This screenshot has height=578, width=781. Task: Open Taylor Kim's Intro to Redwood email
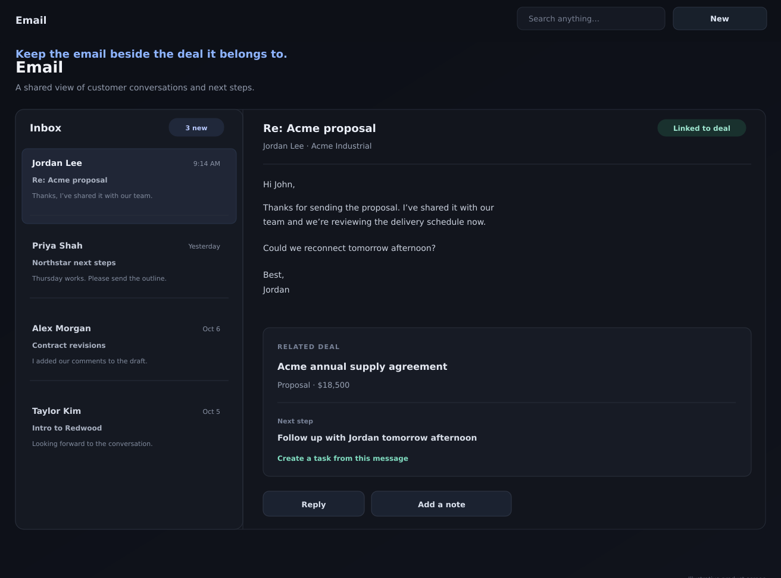[x=129, y=427]
